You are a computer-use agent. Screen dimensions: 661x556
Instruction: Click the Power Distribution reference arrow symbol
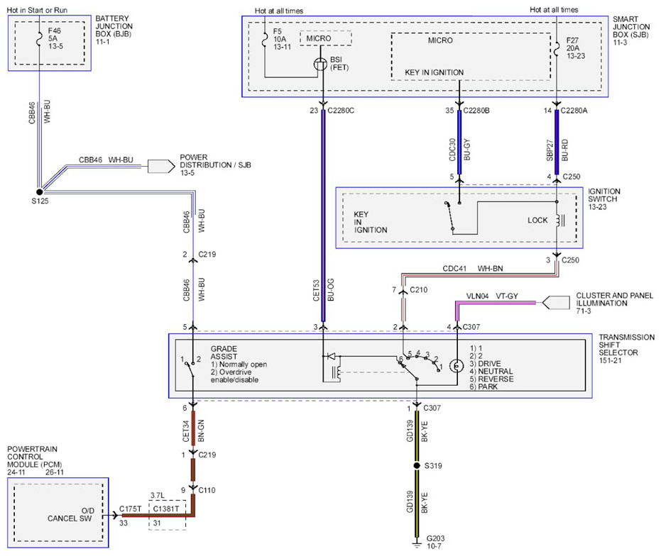point(161,167)
